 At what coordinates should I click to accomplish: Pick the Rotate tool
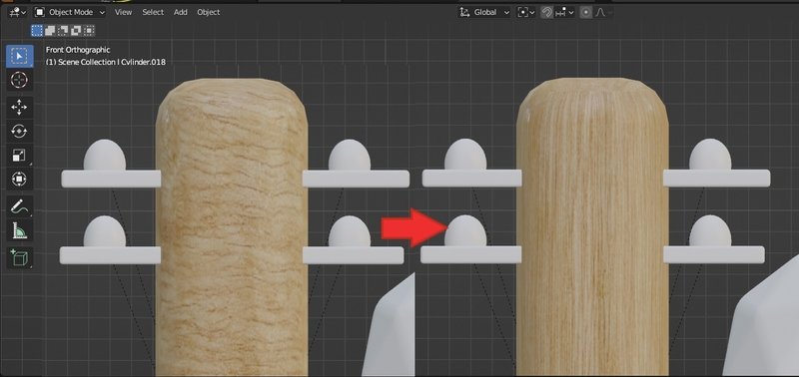pyautogui.click(x=19, y=132)
